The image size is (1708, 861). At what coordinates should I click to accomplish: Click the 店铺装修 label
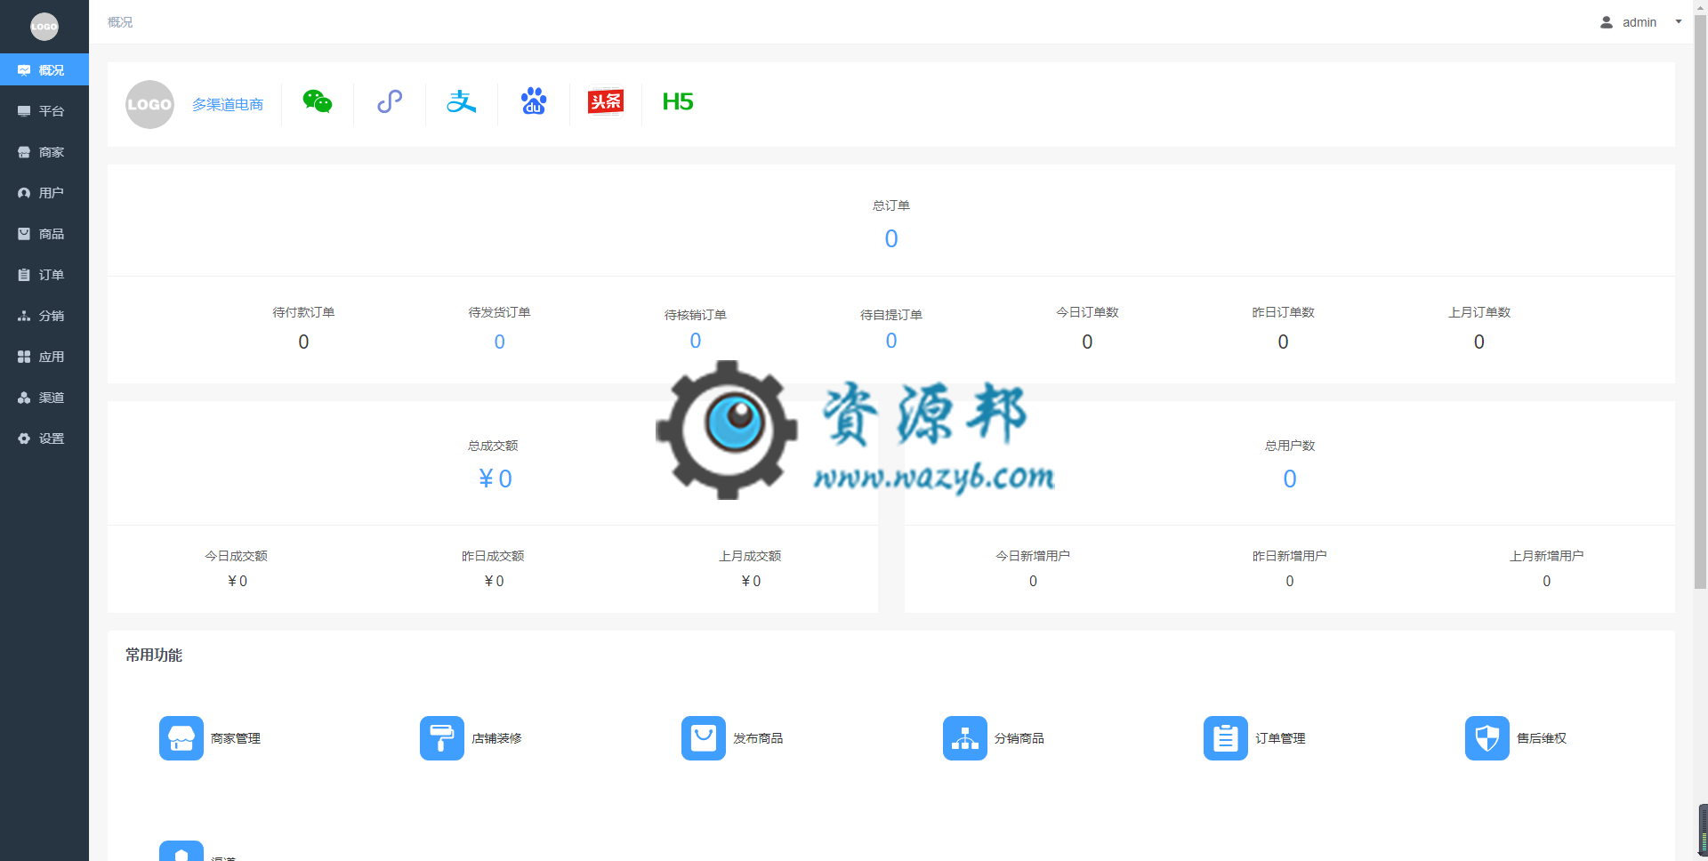(496, 738)
